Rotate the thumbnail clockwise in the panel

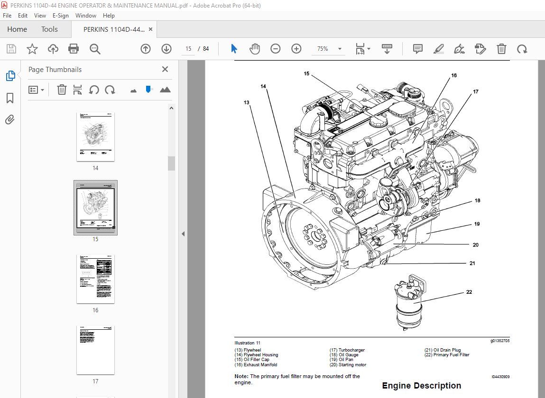(110, 90)
